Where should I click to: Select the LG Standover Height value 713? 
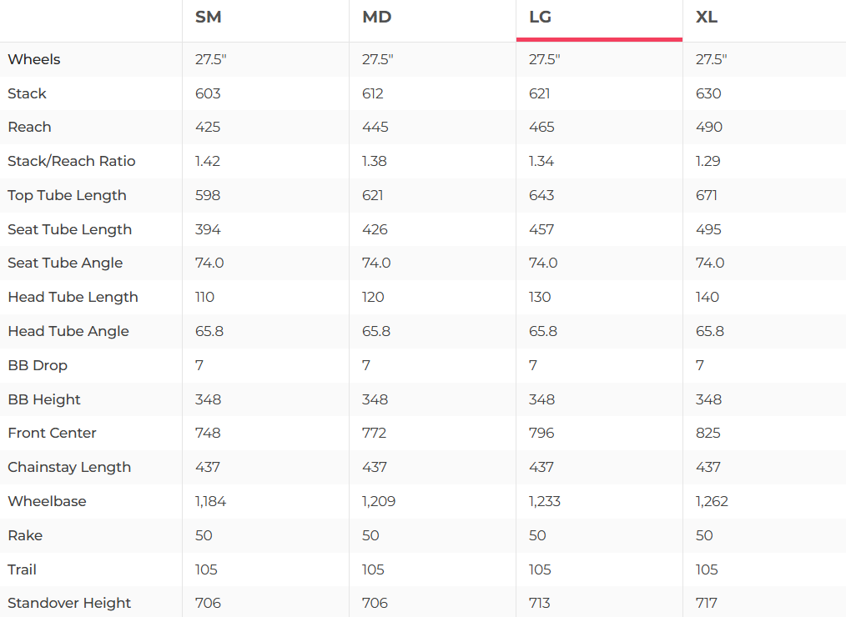[540, 603]
